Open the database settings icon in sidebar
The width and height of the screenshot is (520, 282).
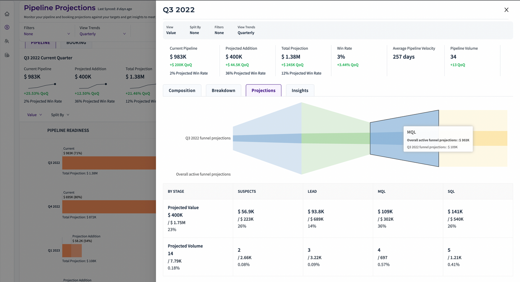pyautogui.click(x=7, y=55)
